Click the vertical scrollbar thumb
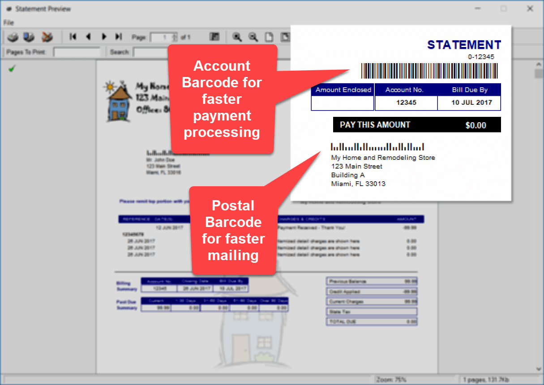Viewport: 544px width, 385px height. point(539,73)
